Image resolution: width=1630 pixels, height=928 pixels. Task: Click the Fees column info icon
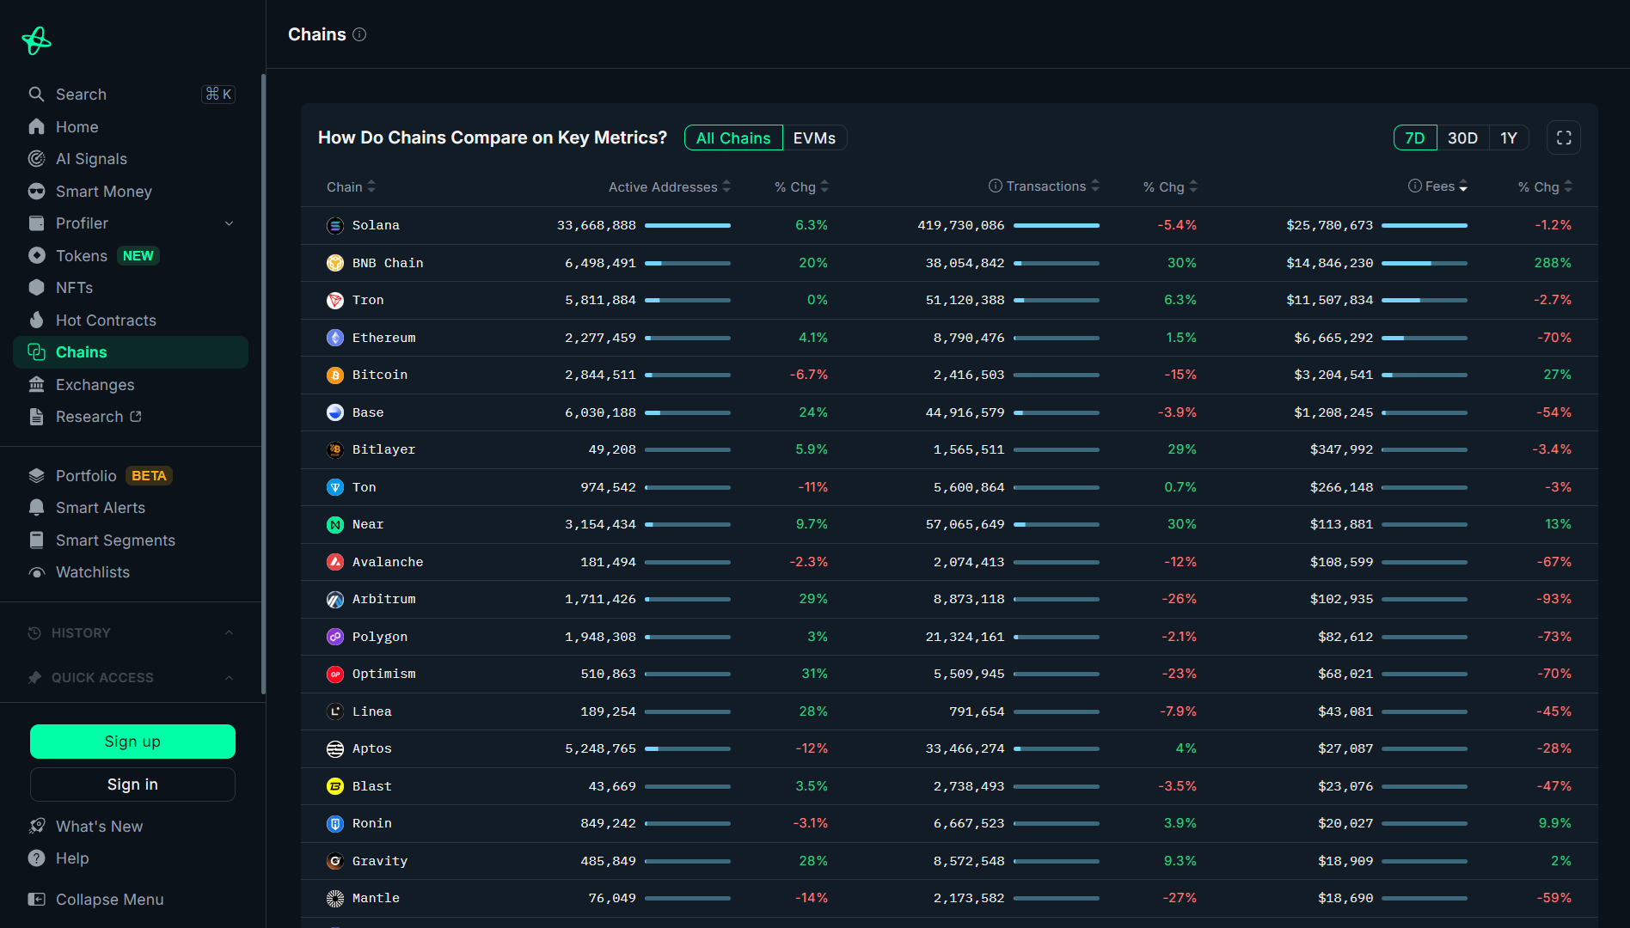tap(1415, 186)
